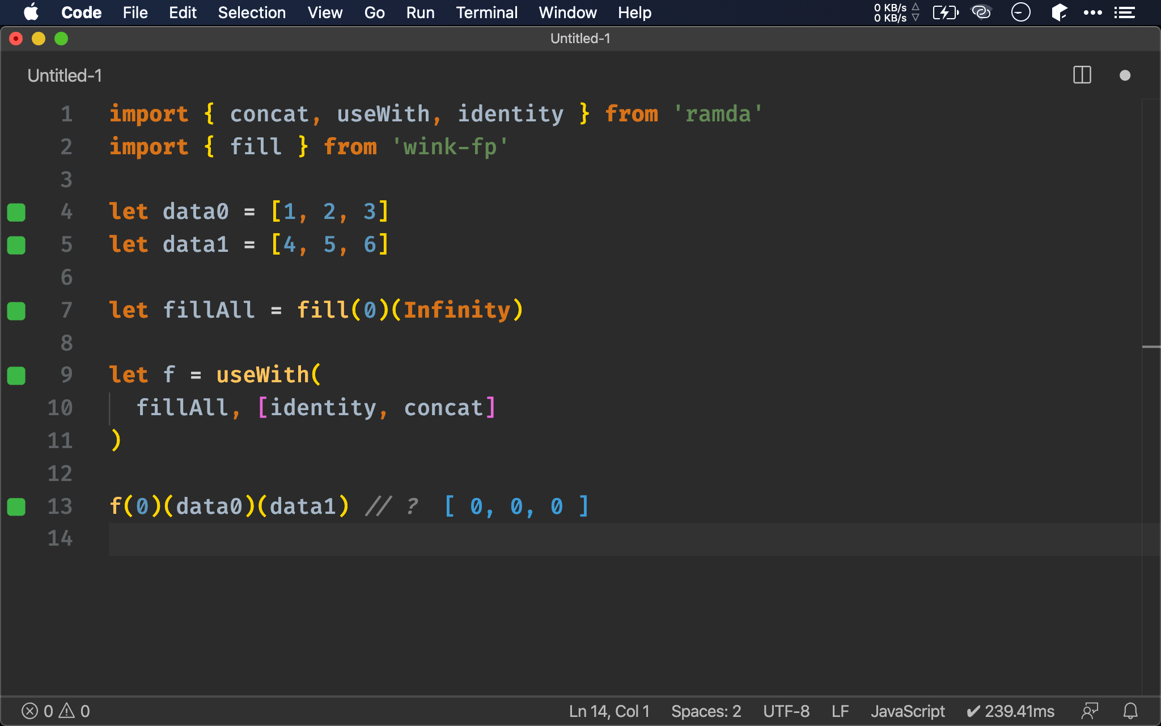
Task: Click the cube-shaped menu bar icon
Action: pyautogui.click(x=1059, y=12)
